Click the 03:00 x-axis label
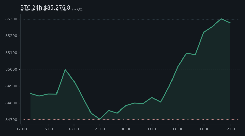245x136 pixels. pos(152,129)
